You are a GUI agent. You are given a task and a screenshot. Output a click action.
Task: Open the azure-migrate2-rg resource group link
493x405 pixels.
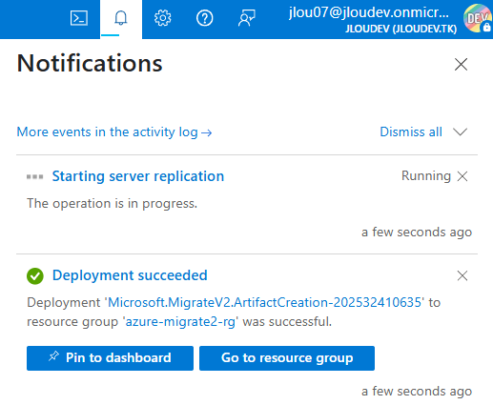coord(180,321)
